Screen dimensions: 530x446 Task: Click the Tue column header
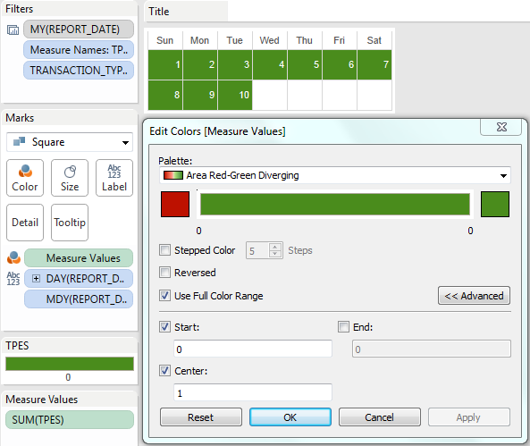click(x=234, y=40)
